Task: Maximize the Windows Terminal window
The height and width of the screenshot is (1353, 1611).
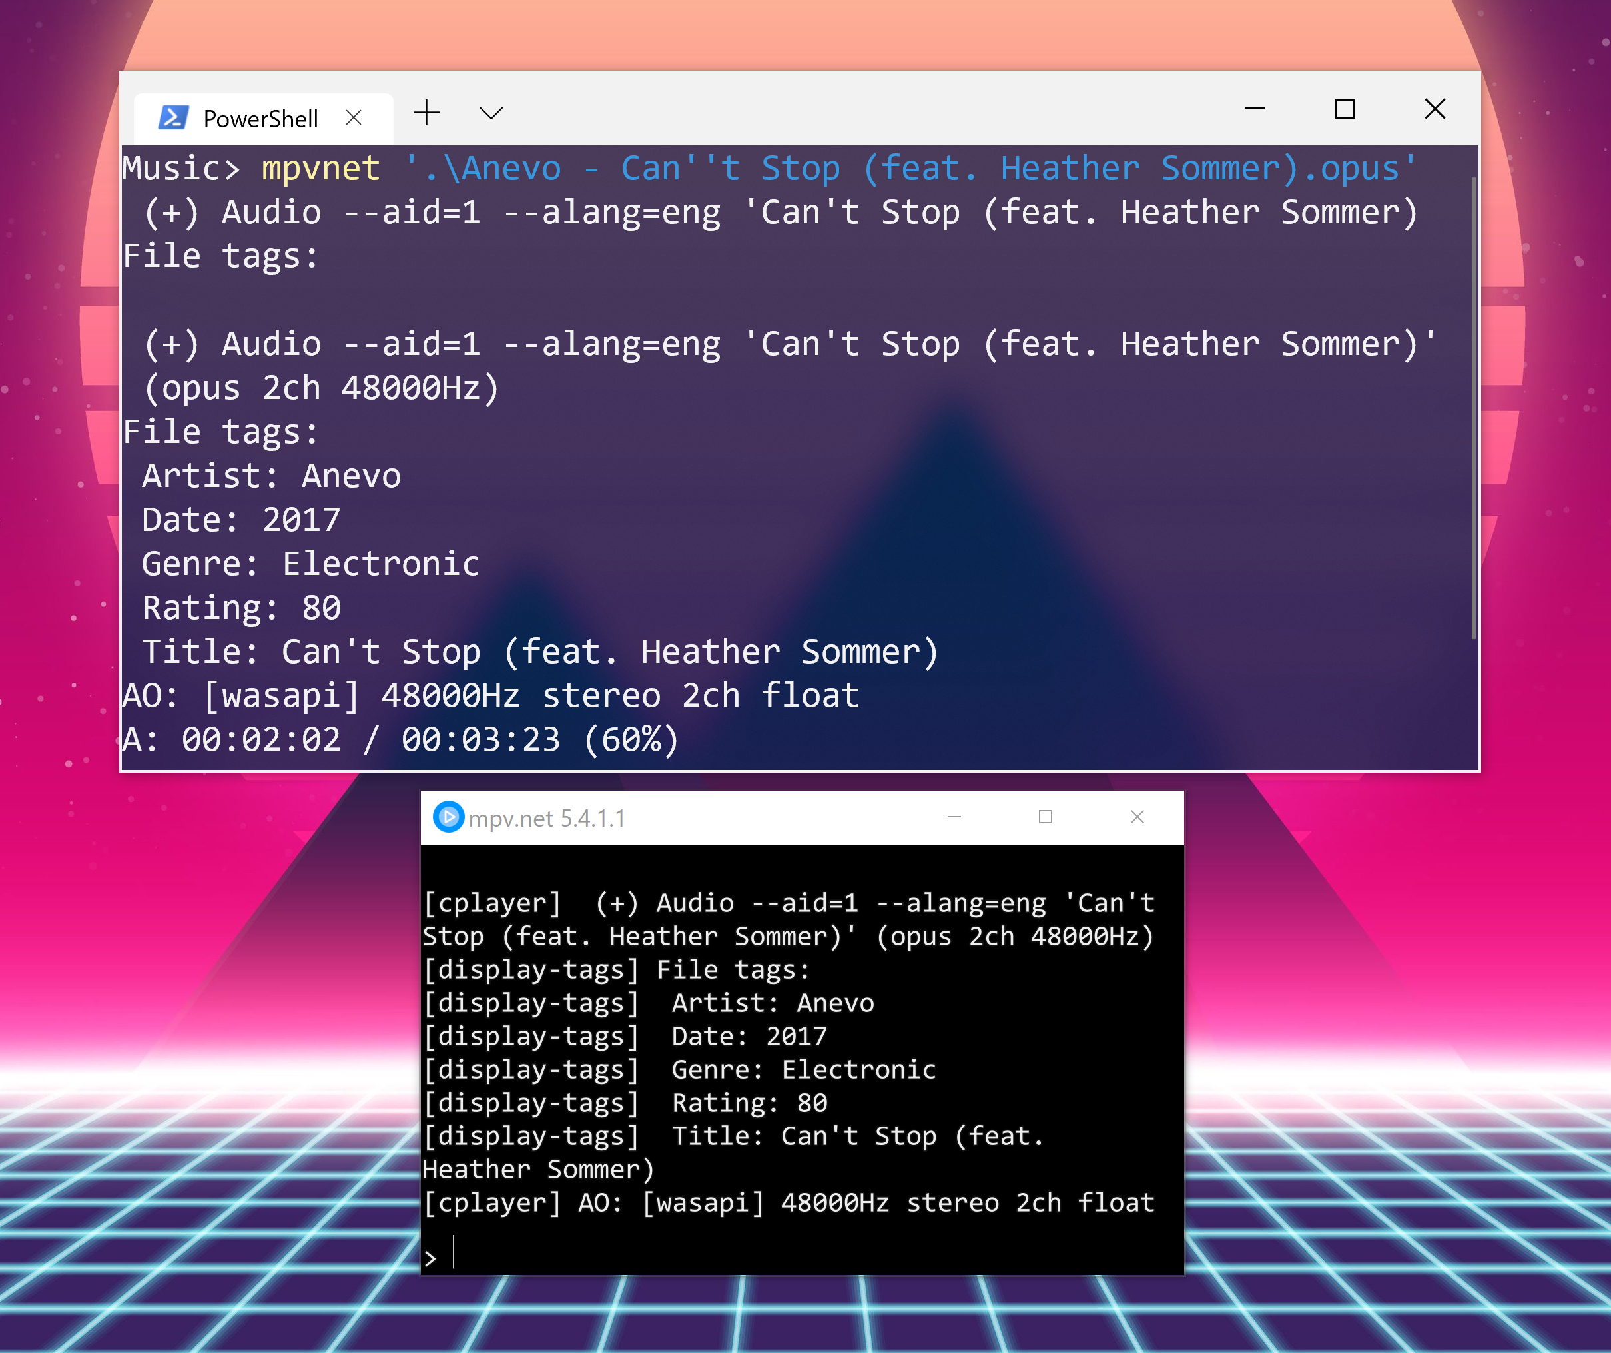Action: pyautogui.click(x=1345, y=109)
